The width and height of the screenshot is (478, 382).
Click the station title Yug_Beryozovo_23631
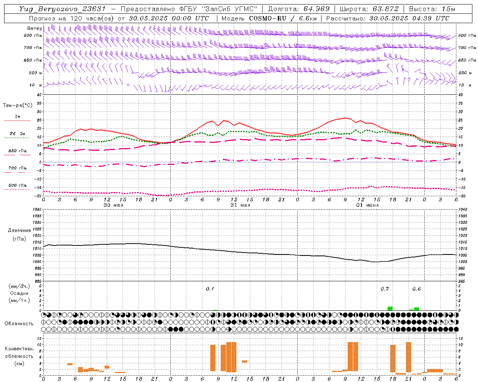[x=62, y=9]
